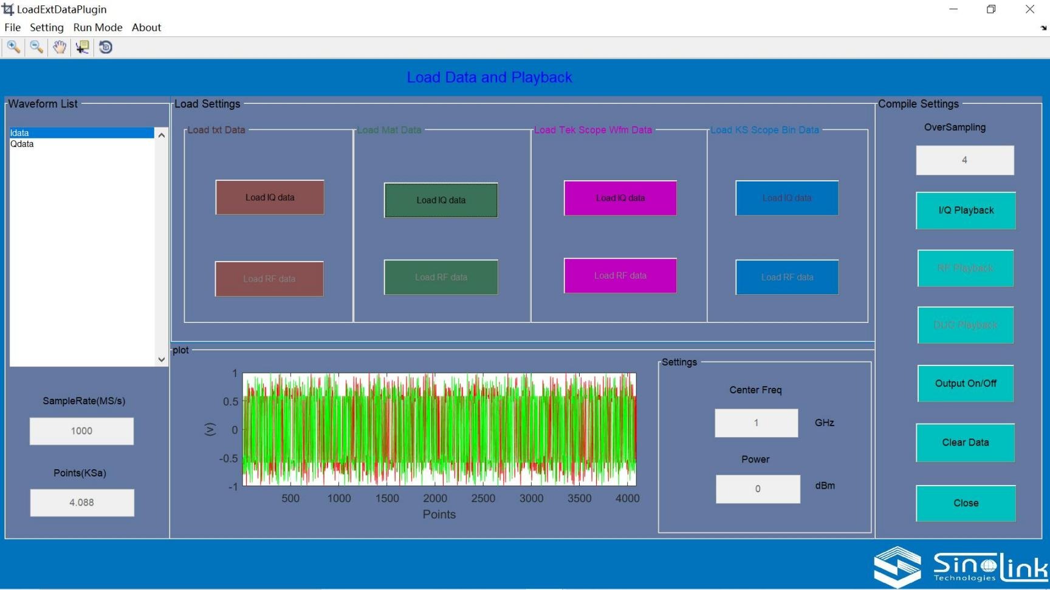Viewport: 1050px width, 590px height.
Task: Select the Zoom Out magnifier tool
Action: [36, 47]
